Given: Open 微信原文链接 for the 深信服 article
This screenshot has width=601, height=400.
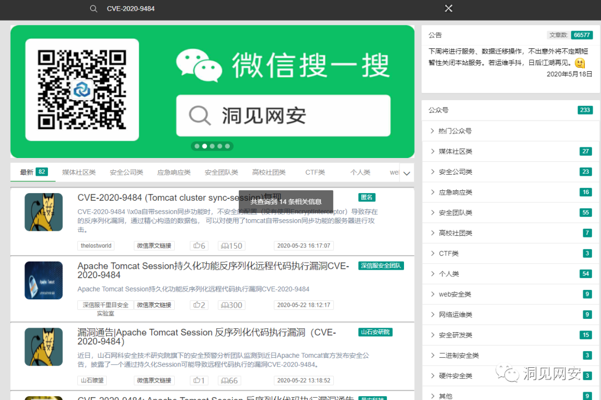Looking at the screenshot, I should pyautogui.click(x=154, y=305).
